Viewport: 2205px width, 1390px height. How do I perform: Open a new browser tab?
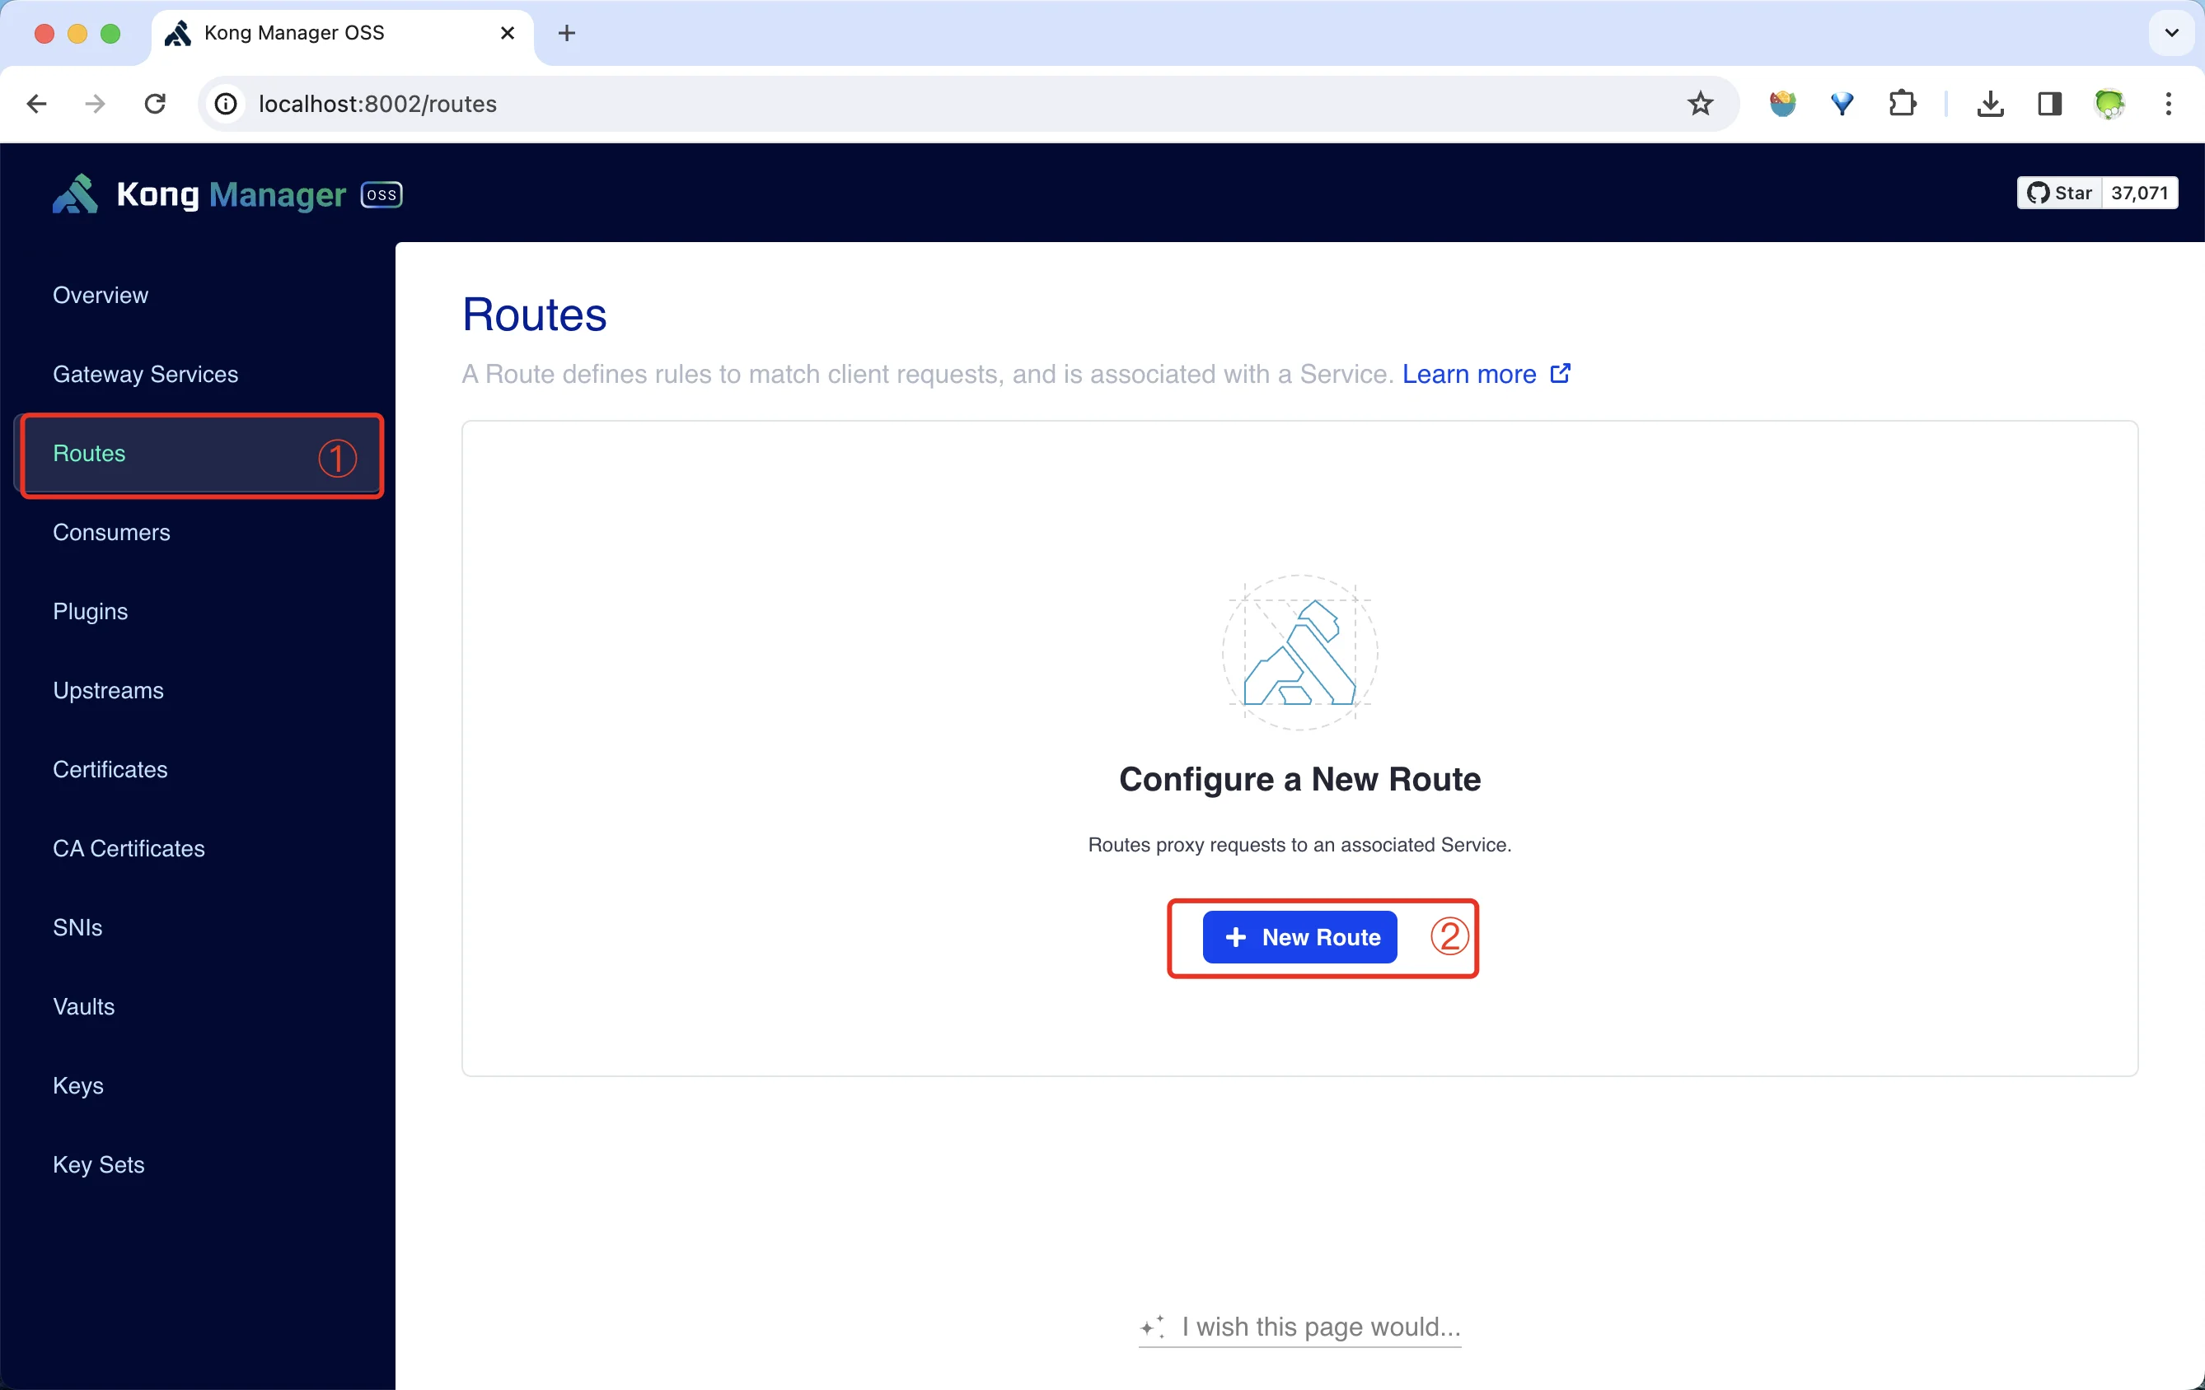click(x=567, y=33)
